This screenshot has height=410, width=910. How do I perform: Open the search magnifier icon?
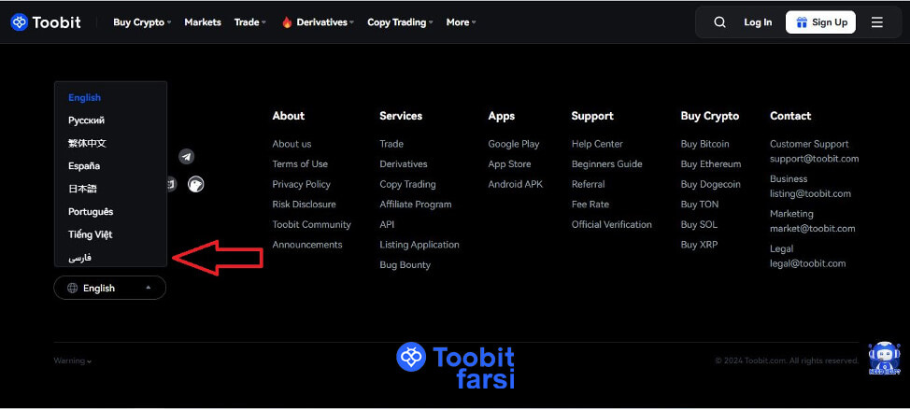(718, 22)
